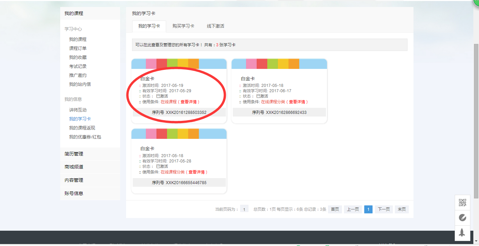Click the QR code icon on right side

click(463, 202)
